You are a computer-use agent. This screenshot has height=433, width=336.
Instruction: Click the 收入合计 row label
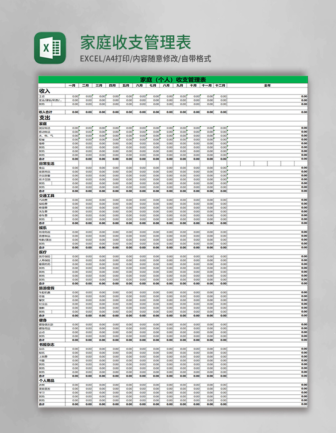(45, 112)
